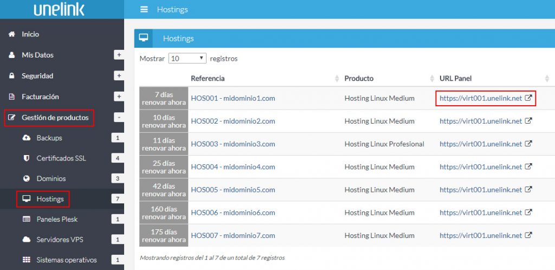Click 7 días renovar ahora button
Viewport: 555px width, 270px height.
164,98
